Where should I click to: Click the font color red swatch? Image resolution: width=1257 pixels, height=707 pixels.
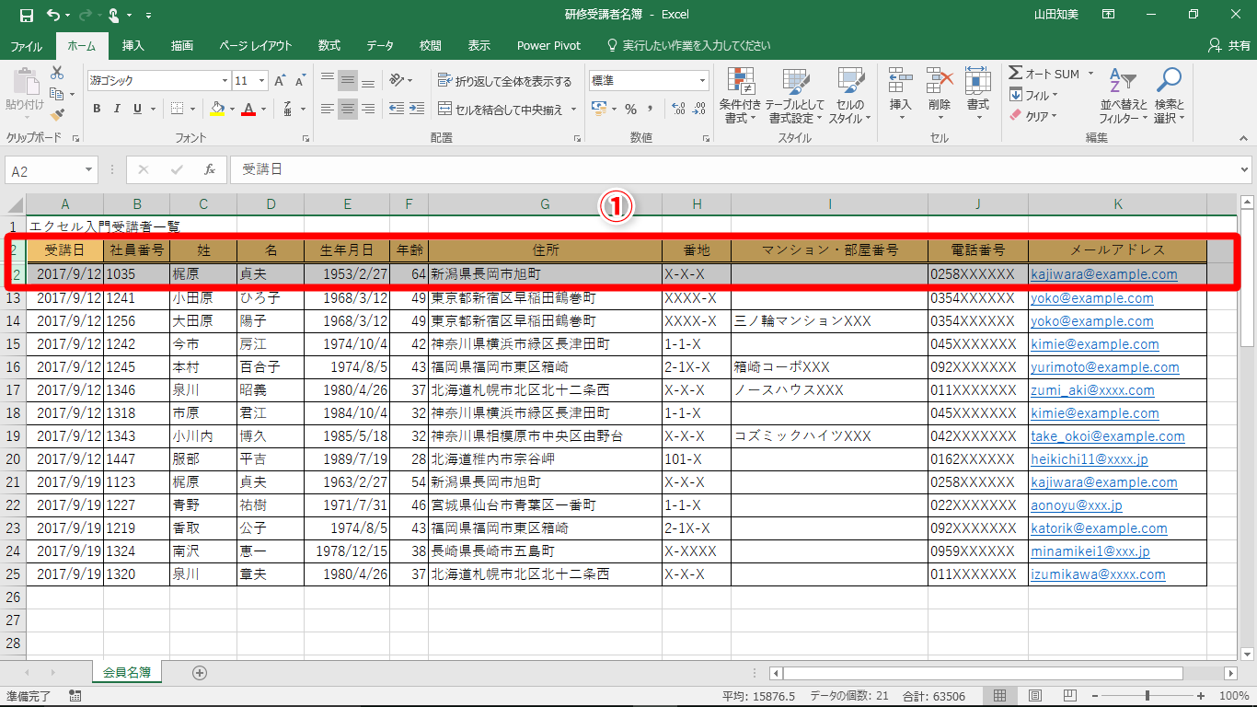(248, 109)
